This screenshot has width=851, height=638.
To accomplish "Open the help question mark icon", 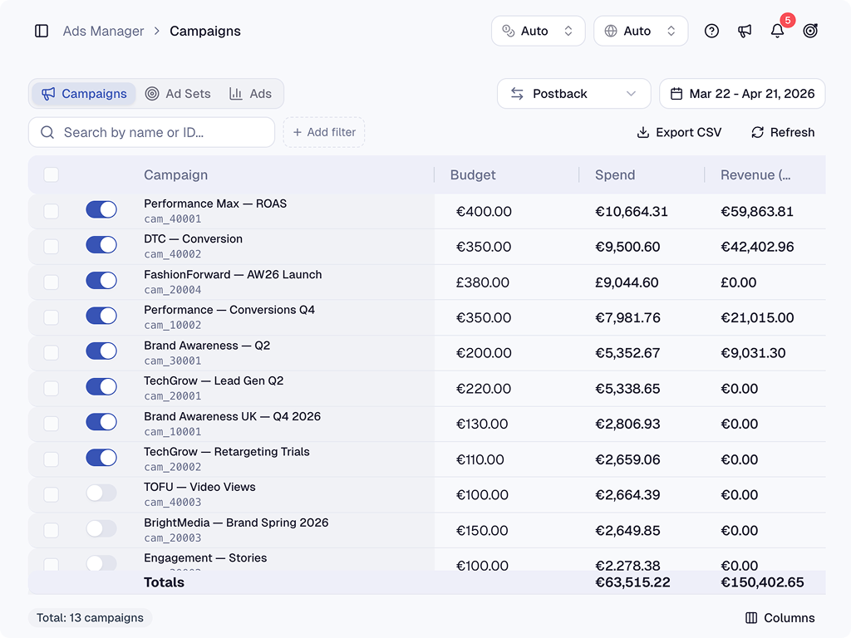I will click(711, 31).
